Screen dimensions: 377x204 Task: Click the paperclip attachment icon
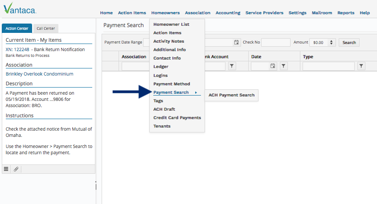(16, 169)
